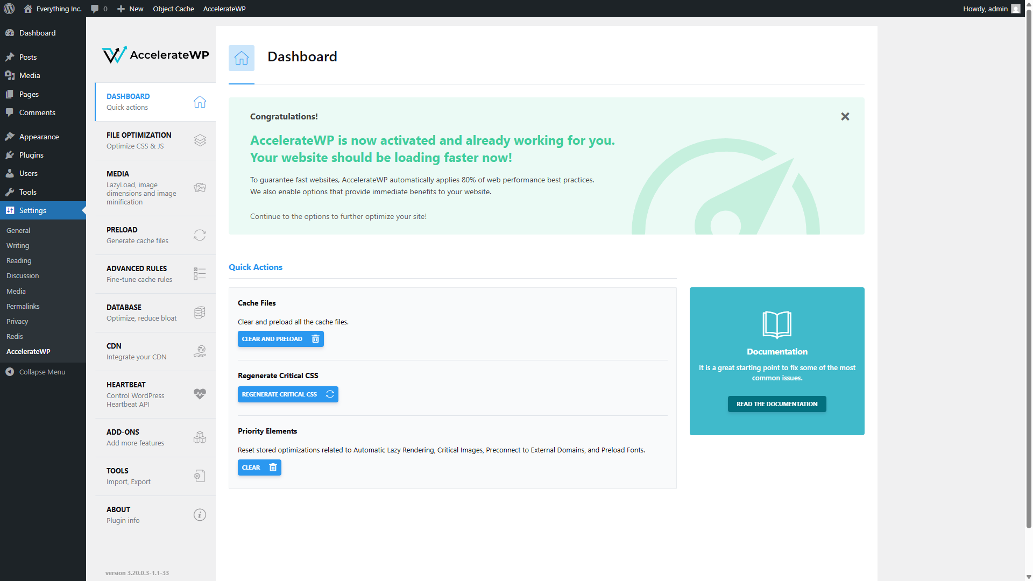This screenshot has width=1033, height=581.
Task: Open Pages in WordPress menu
Action: [43, 94]
